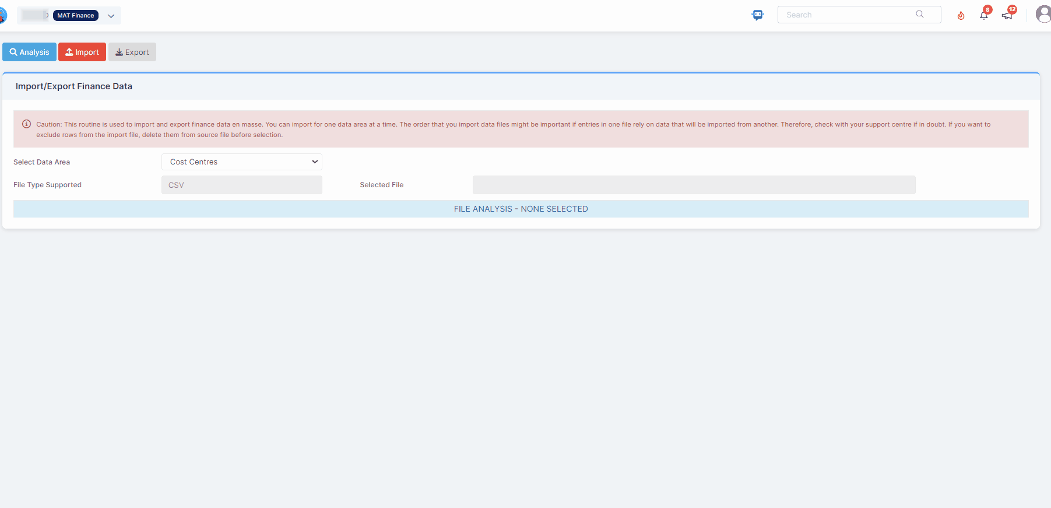Open the Cost Centres data area dropdown
This screenshot has height=508, width=1051.
click(x=242, y=162)
